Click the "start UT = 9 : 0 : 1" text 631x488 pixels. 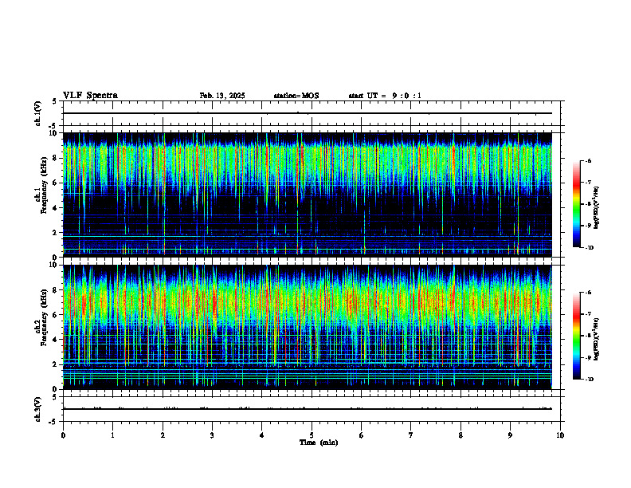click(385, 96)
